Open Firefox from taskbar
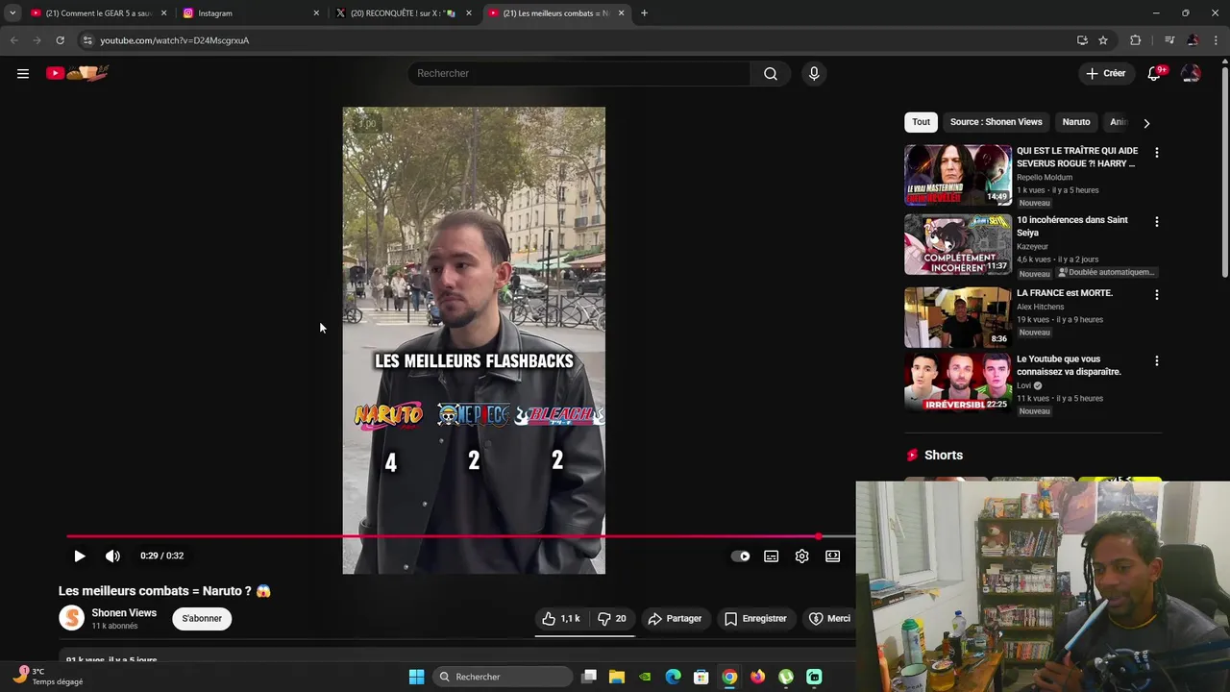1230x692 pixels. point(757,677)
